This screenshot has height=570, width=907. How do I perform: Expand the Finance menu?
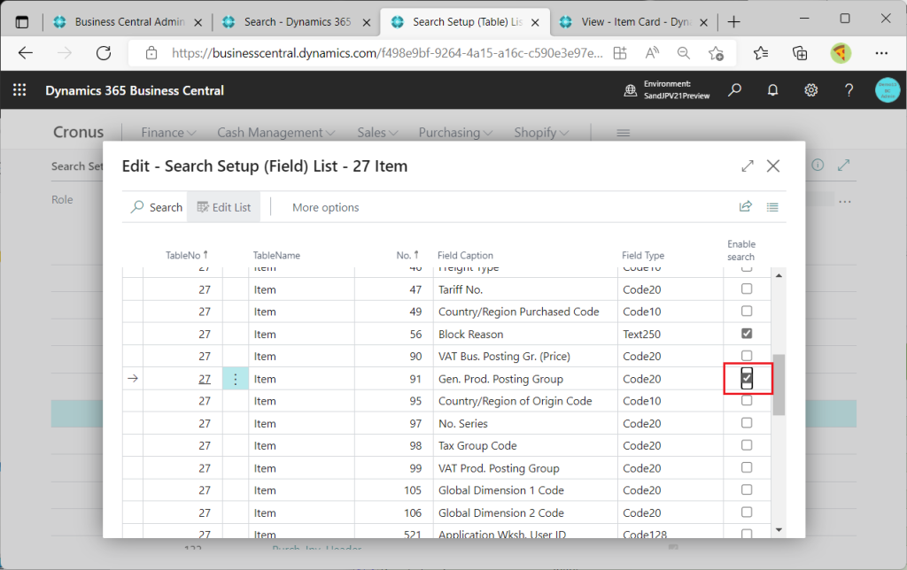coord(168,133)
